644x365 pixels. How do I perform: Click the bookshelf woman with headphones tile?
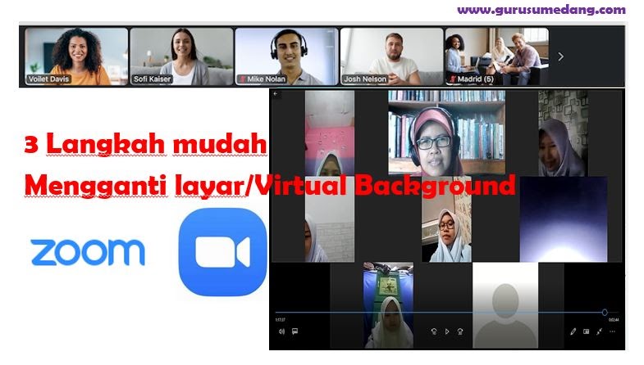(x=447, y=133)
